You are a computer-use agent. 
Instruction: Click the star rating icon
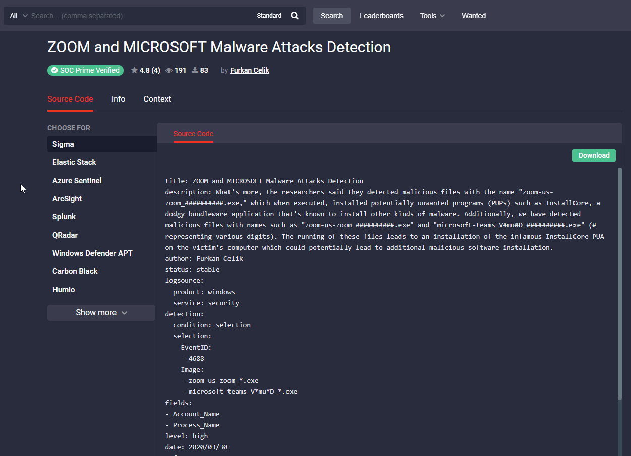134,70
